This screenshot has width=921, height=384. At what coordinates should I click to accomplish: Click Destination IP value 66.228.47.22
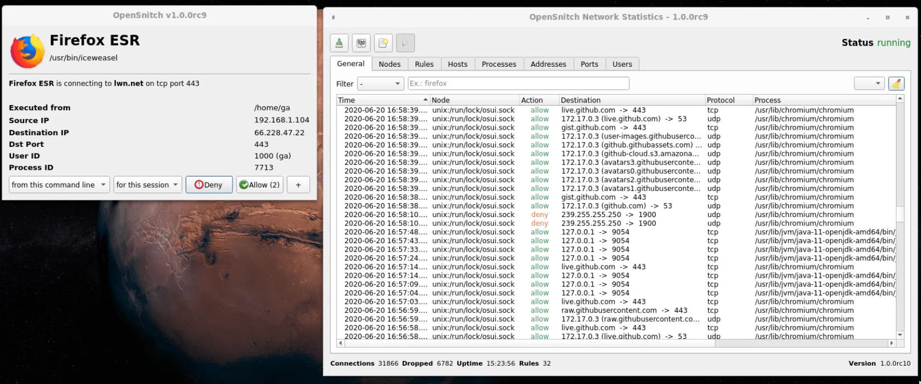[x=279, y=132]
